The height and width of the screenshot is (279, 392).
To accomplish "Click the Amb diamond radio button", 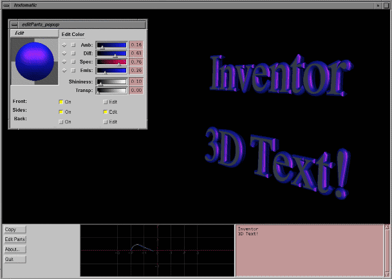I will coord(64,45).
